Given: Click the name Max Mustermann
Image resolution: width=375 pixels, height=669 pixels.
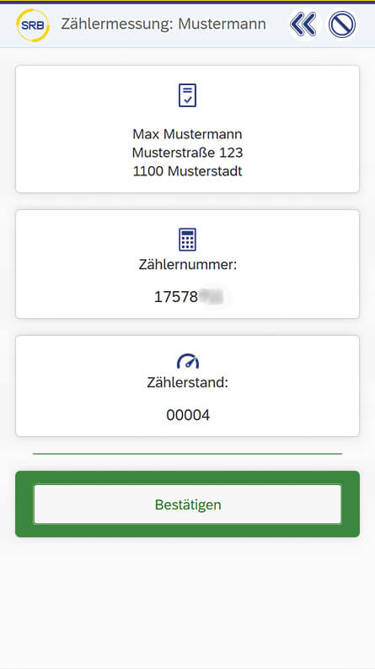Looking at the screenshot, I should pyautogui.click(x=187, y=134).
